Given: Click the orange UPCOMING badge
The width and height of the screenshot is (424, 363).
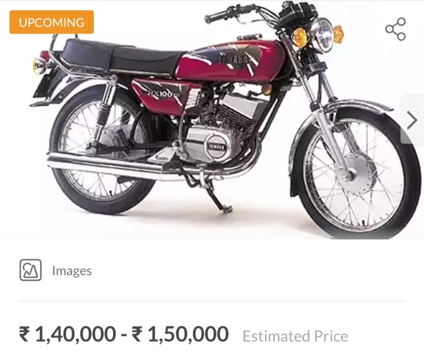Looking at the screenshot, I should (x=52, y=22).
